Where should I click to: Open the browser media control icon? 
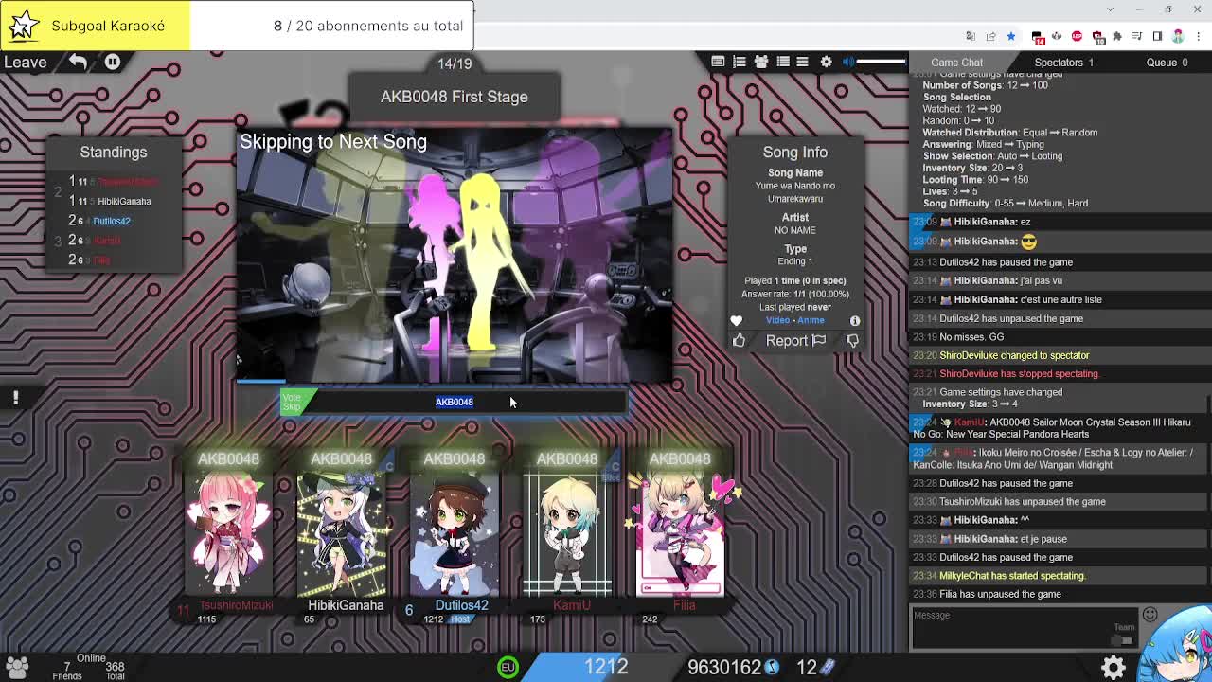[1137, 37]
